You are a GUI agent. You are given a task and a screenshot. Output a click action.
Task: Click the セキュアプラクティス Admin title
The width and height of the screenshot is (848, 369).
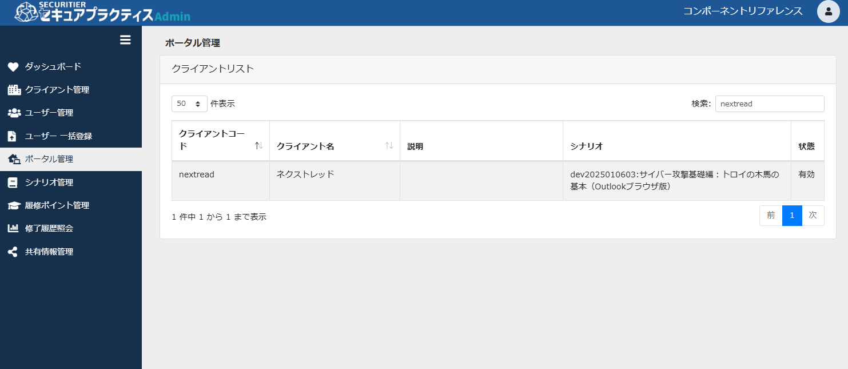click(116, 16)
